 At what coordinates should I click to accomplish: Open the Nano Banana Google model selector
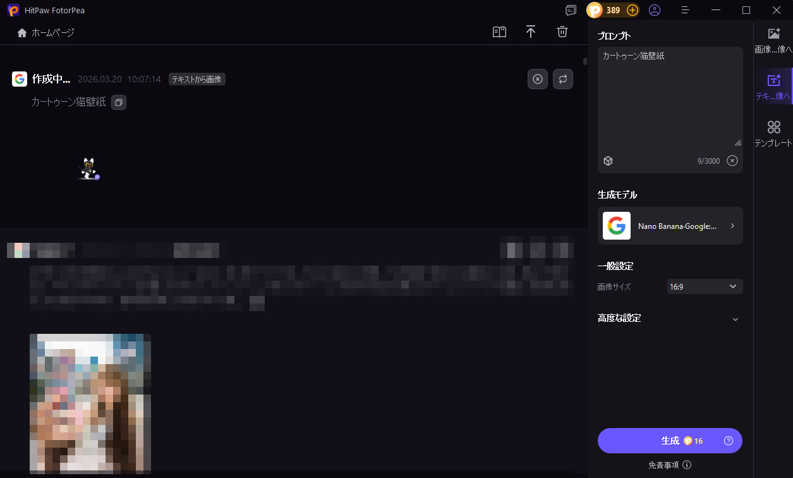click(x=670, y=226)
